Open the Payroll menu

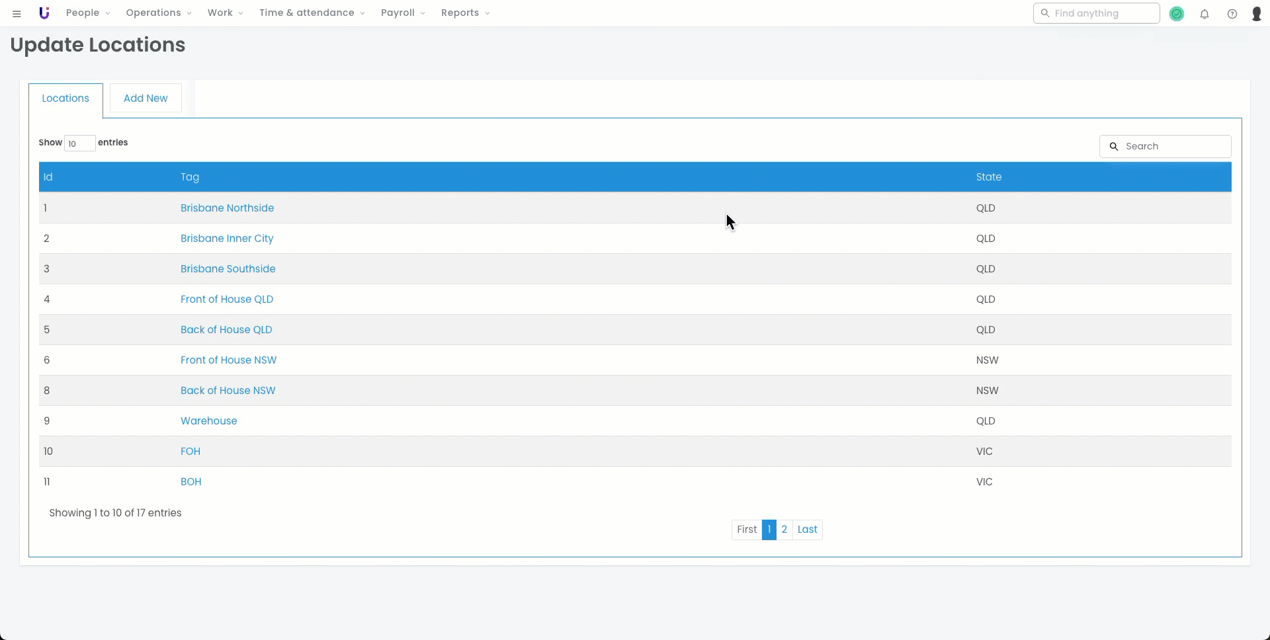402,13
